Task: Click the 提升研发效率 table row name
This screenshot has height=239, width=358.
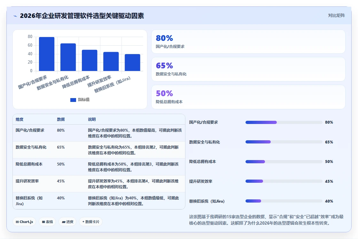Action: tap(27, 181)
